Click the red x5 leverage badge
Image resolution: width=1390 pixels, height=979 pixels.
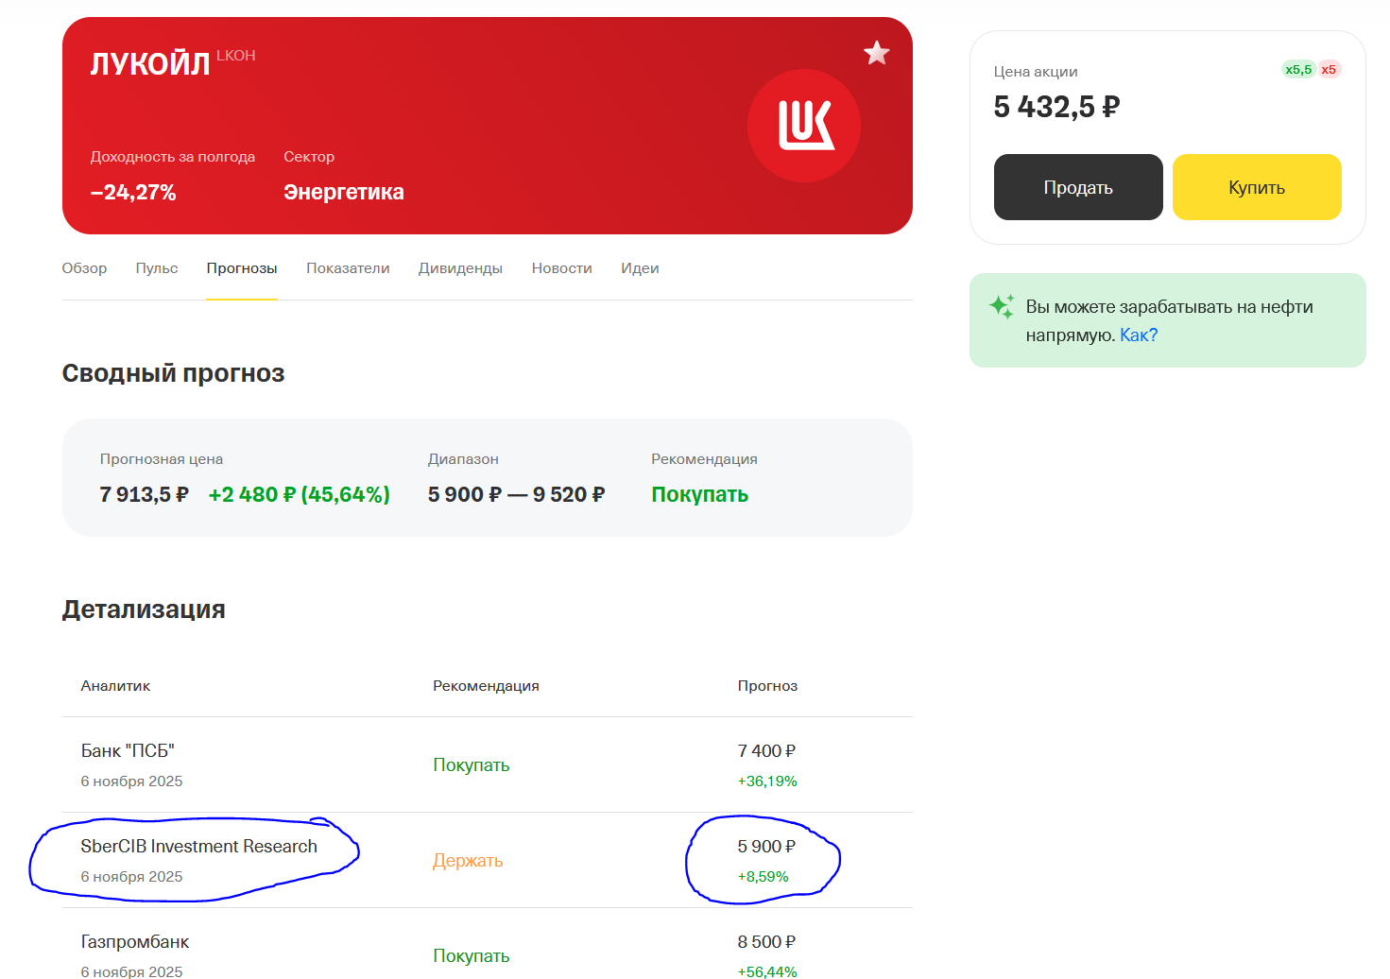(1329, 69)
